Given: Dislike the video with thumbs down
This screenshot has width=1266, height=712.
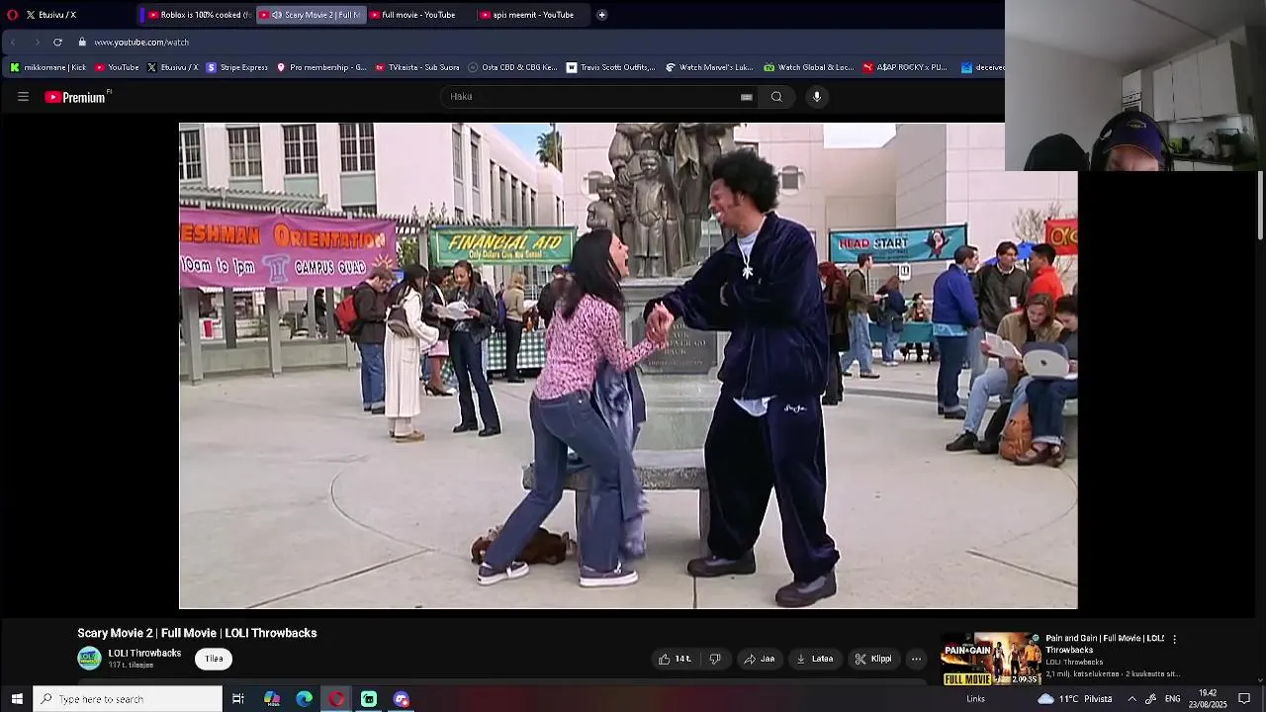Looking at the screenshot, I should 715,659.
